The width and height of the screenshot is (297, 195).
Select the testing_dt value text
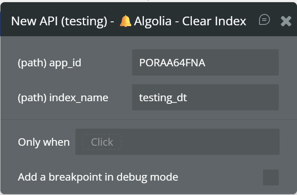(x=163, y=98)
